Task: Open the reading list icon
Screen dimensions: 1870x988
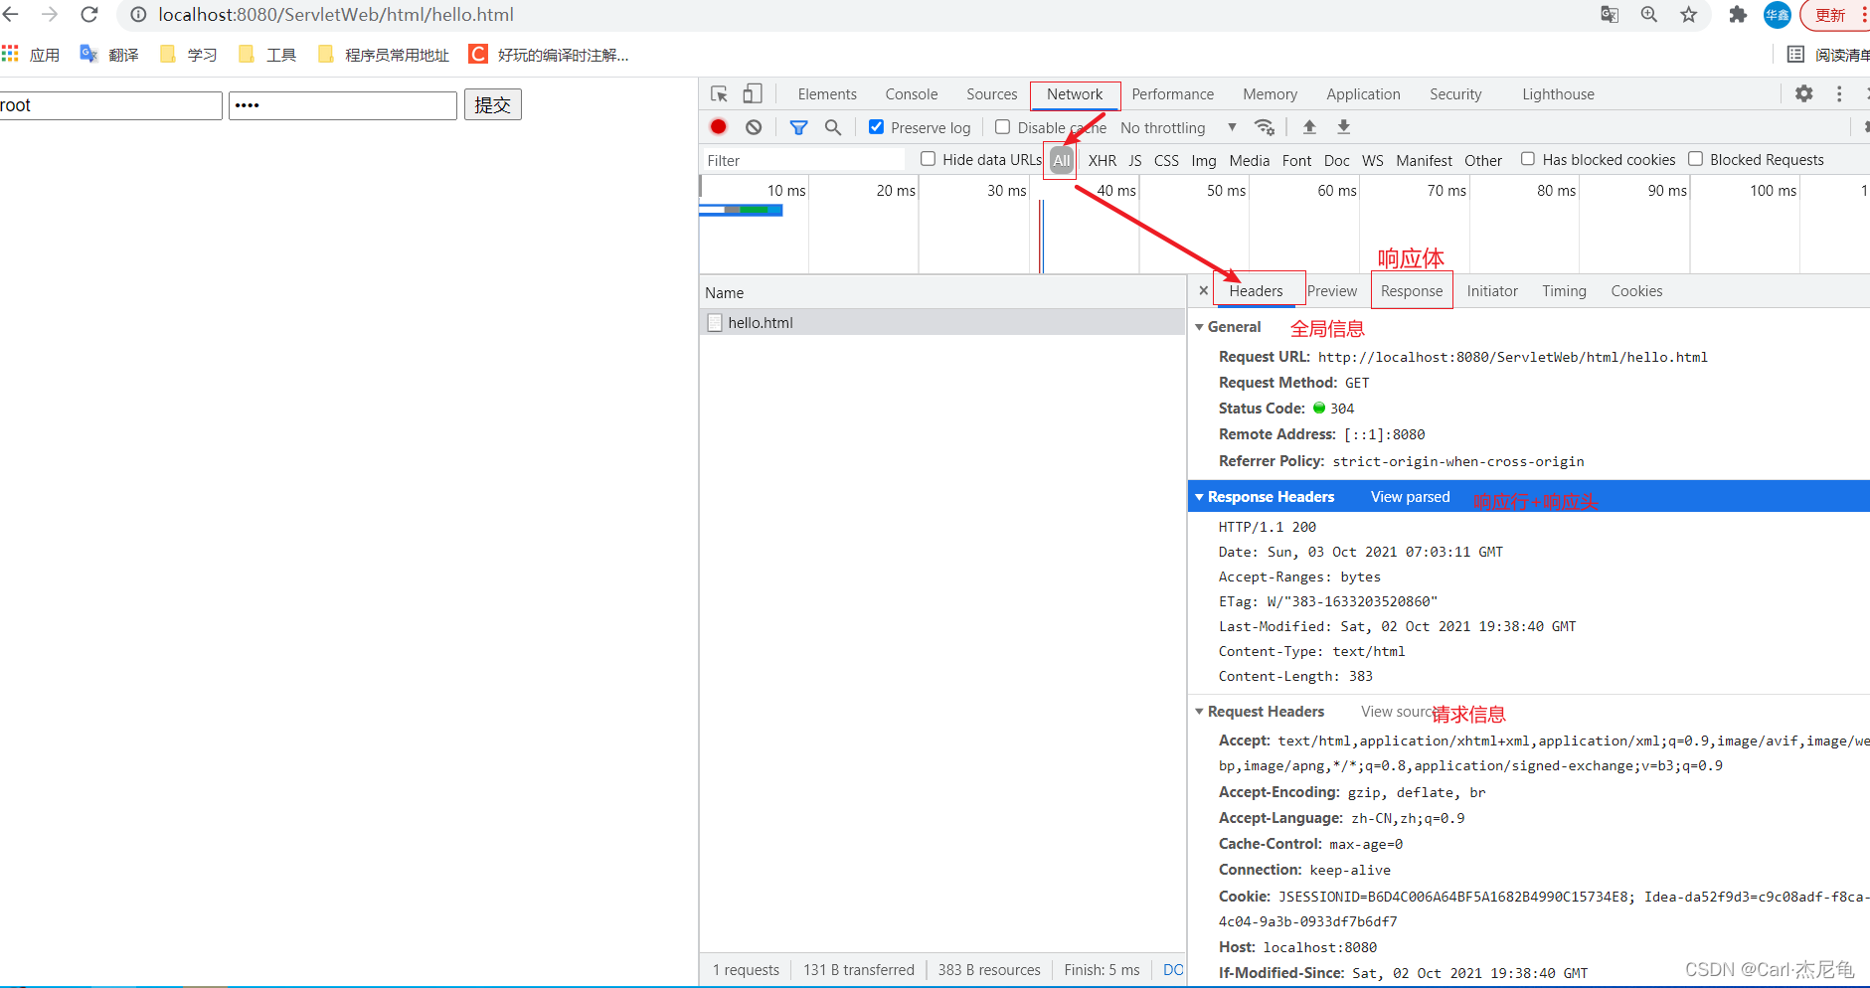Action: point(1795,54)
